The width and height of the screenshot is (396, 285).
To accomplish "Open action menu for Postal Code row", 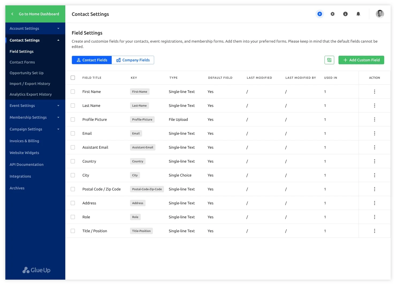I will [x=375, y=189].
